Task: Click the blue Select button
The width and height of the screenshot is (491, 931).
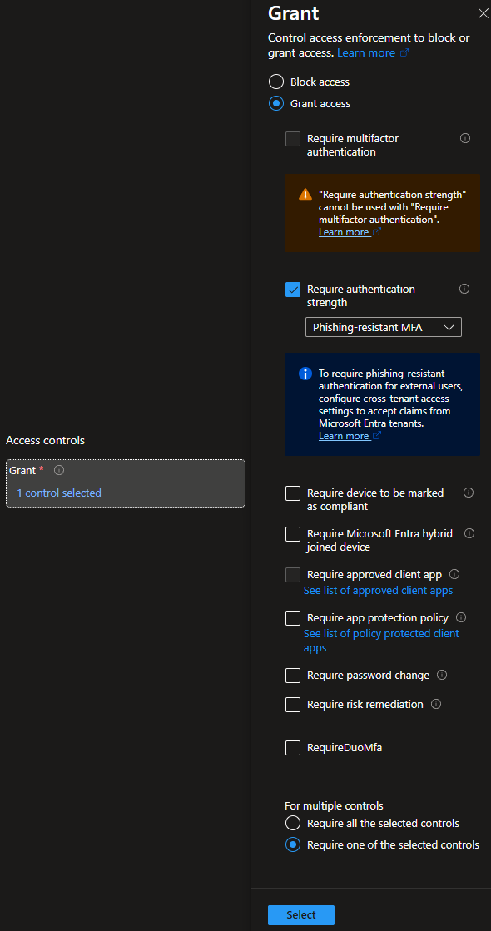Action: [x=301, y=915]
